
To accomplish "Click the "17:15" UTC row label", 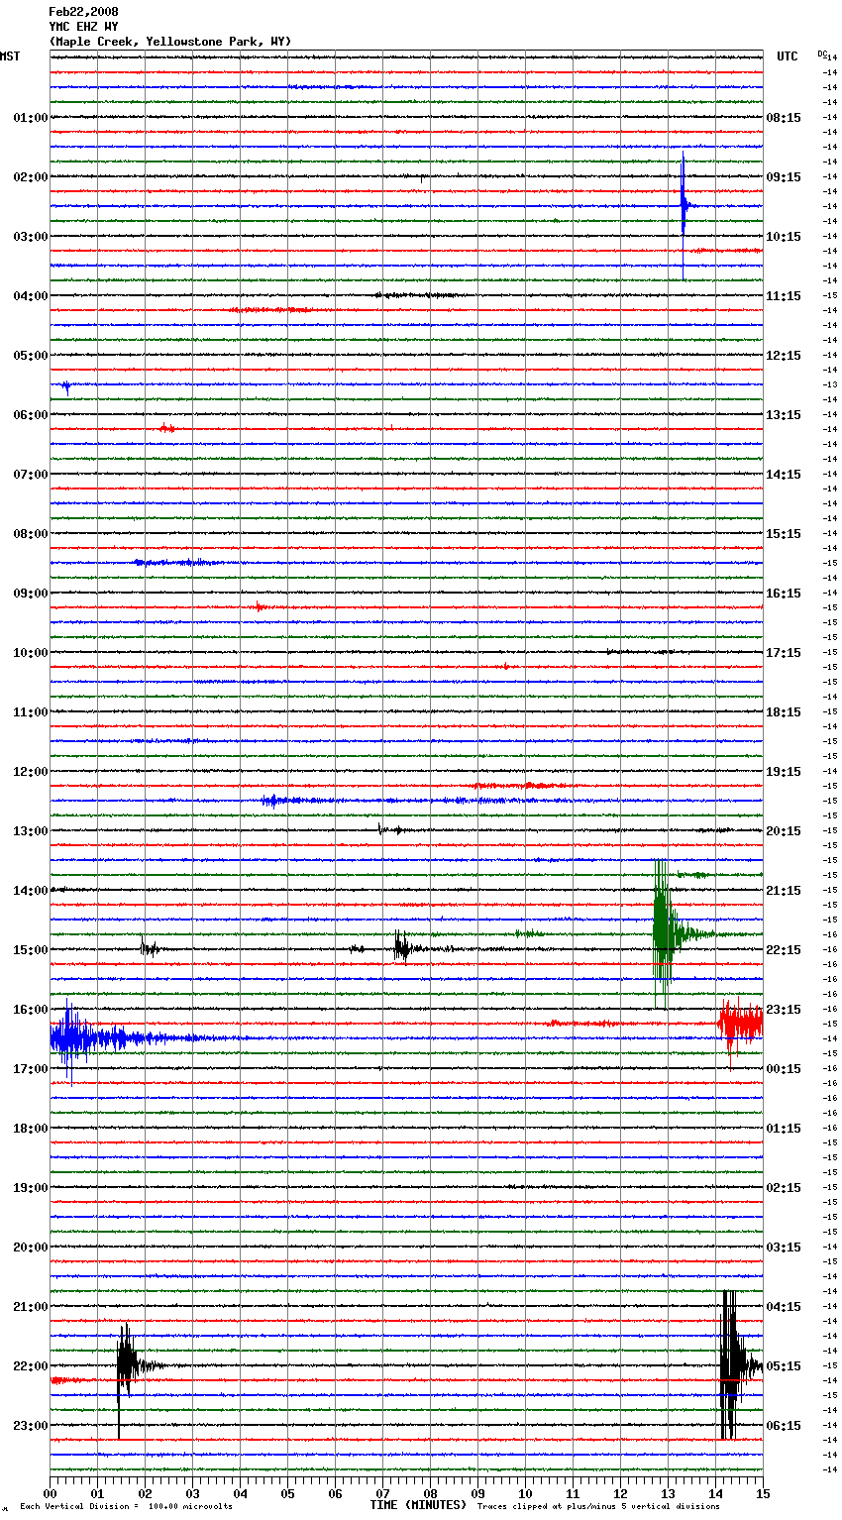I will 784,653.
